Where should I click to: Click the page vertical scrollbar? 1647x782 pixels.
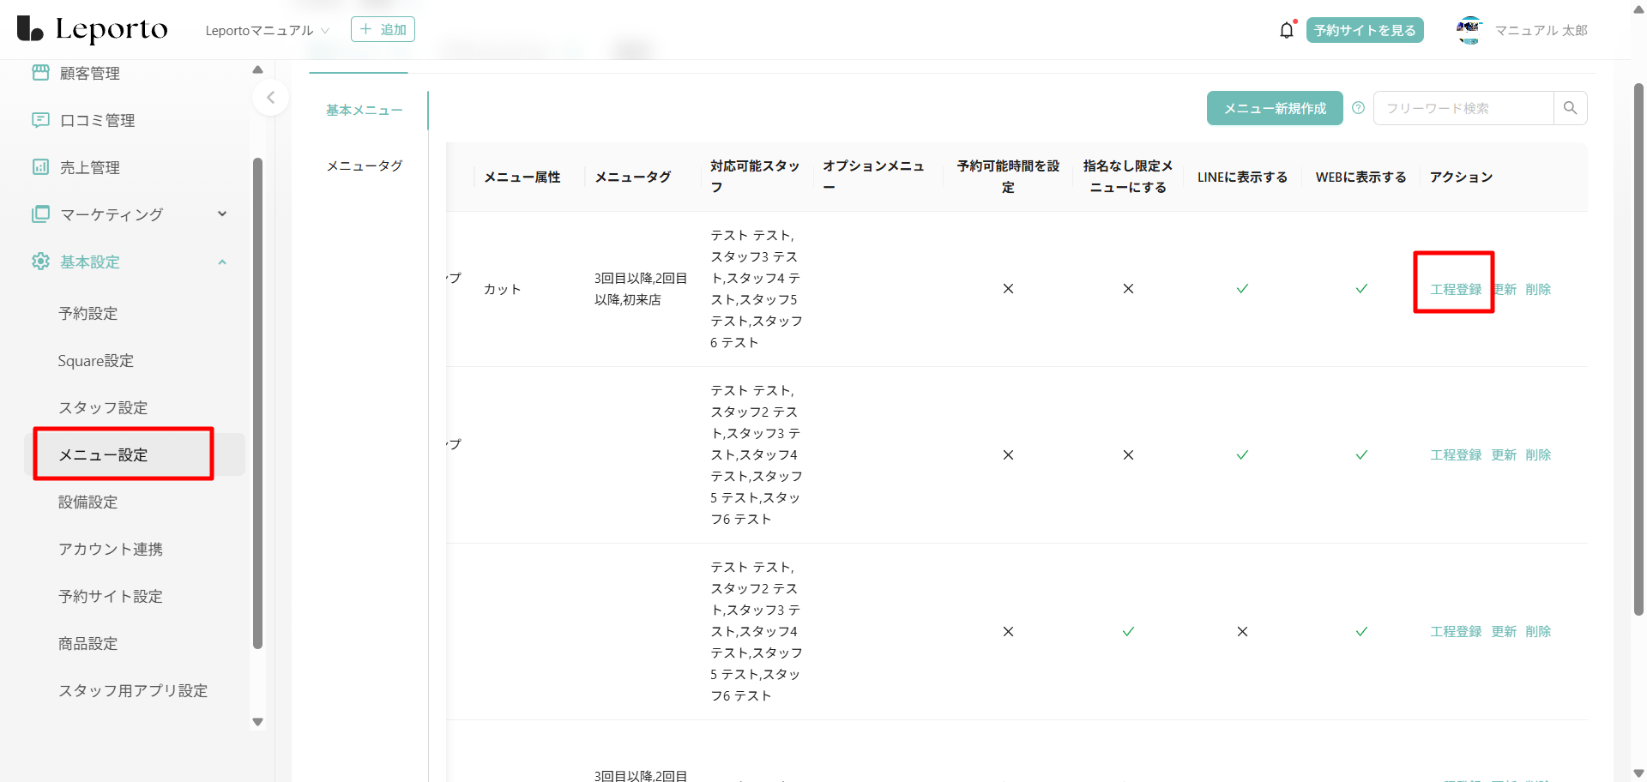1638,349
